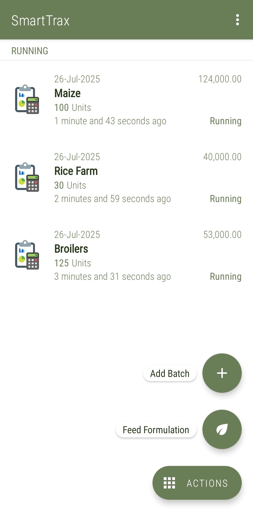Tap the SmartTrax app title
The height and width of the screenshot is (511, 253).
40,20
